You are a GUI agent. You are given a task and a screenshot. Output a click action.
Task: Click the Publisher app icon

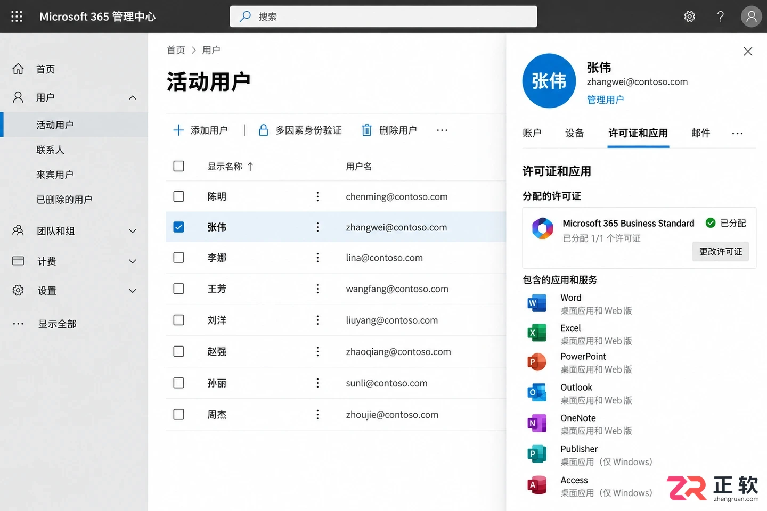pos(537,454)
